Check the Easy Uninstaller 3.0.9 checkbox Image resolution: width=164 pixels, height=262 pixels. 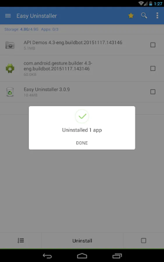click(153, 92)
